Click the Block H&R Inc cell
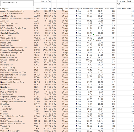 pos(17,26)
